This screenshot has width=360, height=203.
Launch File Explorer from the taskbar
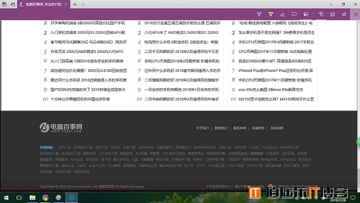[x=33, y=198]
